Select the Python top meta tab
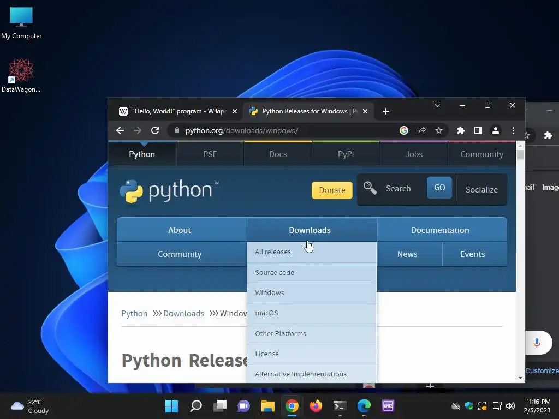 142,154
